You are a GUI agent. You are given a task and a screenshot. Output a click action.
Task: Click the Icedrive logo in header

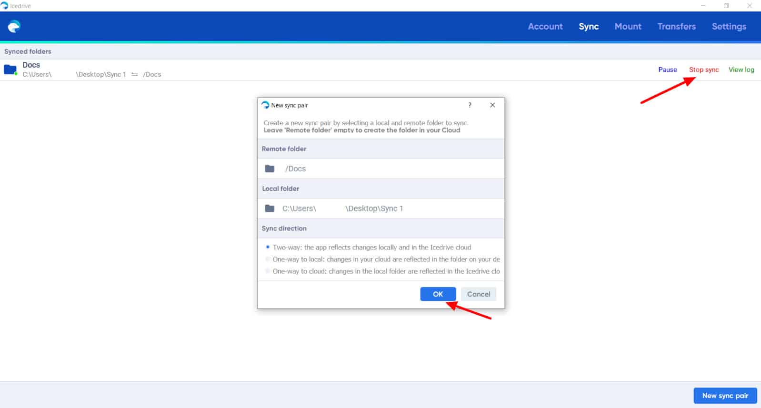click(14, 27)
